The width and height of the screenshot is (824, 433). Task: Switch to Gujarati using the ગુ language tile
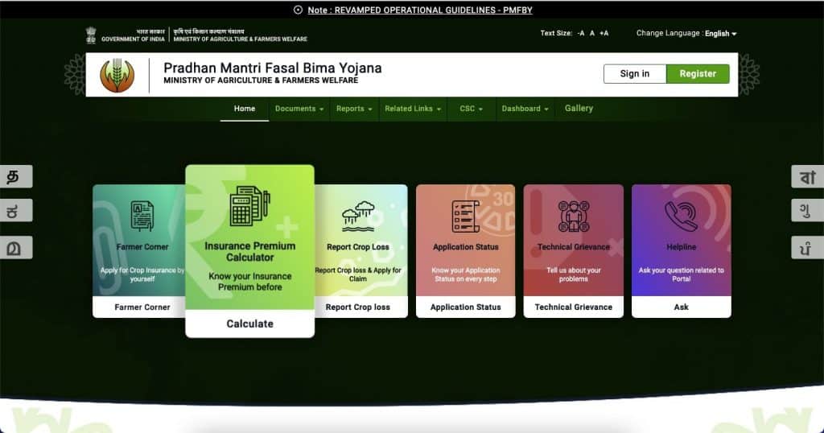point(808,211)
